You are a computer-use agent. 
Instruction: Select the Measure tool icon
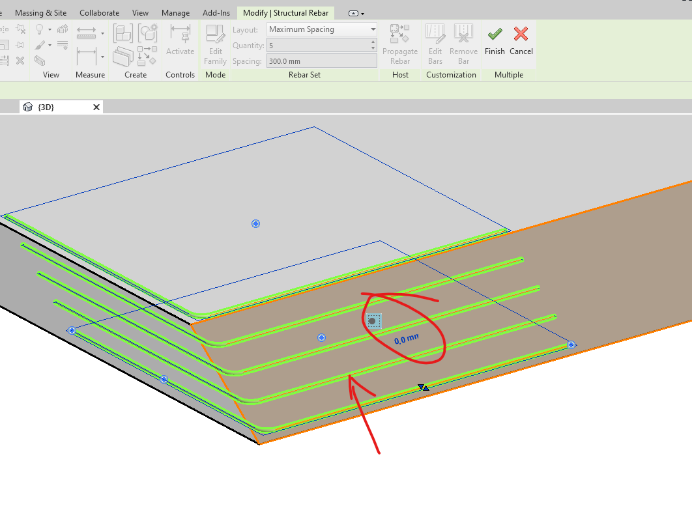[x=87, y=31]
